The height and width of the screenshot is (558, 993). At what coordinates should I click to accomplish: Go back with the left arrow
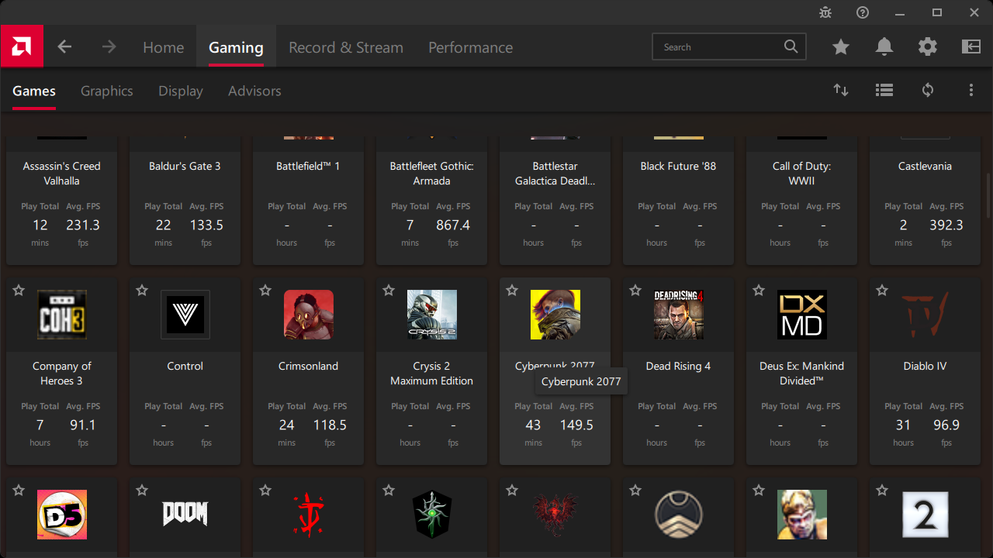coord(64,47)
